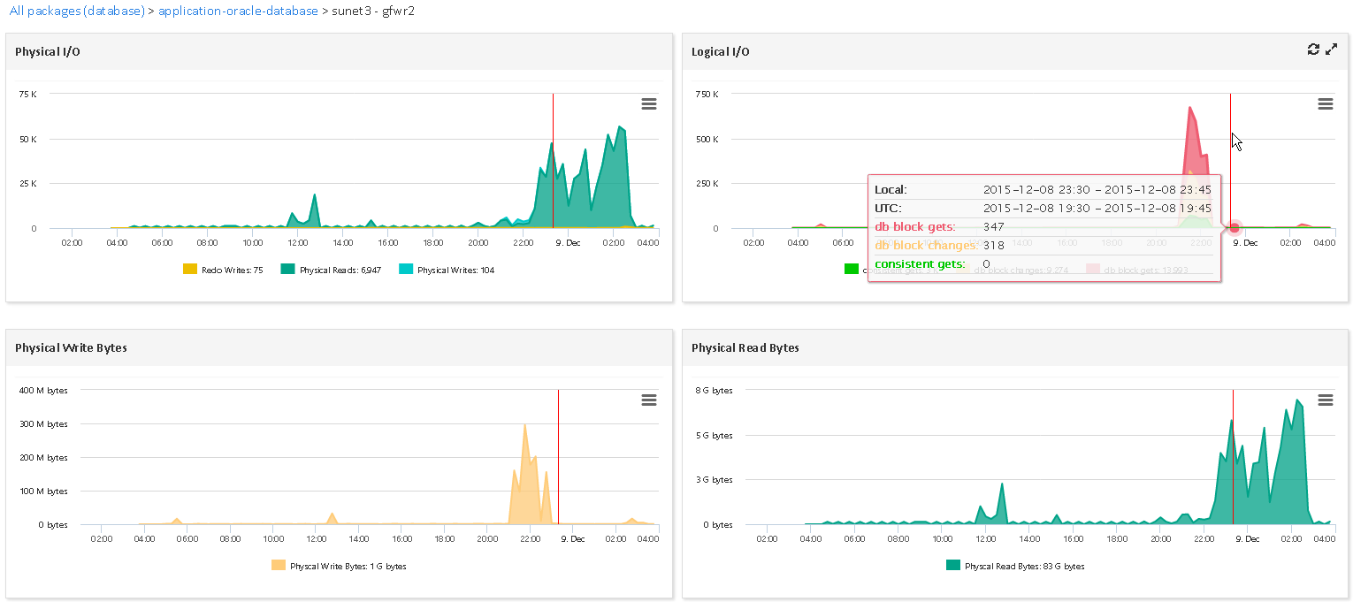Open the Physical Write Bytes chart menu icon
Screen dimensions: 1353x602
coord(648,400)
